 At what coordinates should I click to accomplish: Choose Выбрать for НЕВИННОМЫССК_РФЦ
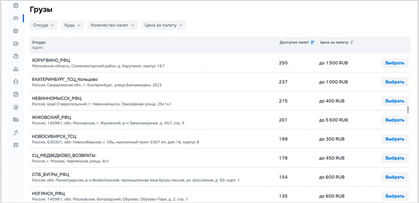click(x=395, y=101)
